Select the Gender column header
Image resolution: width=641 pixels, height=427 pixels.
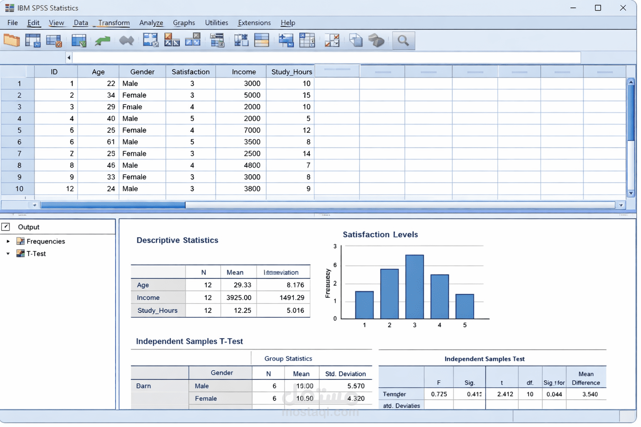point(142,72)
